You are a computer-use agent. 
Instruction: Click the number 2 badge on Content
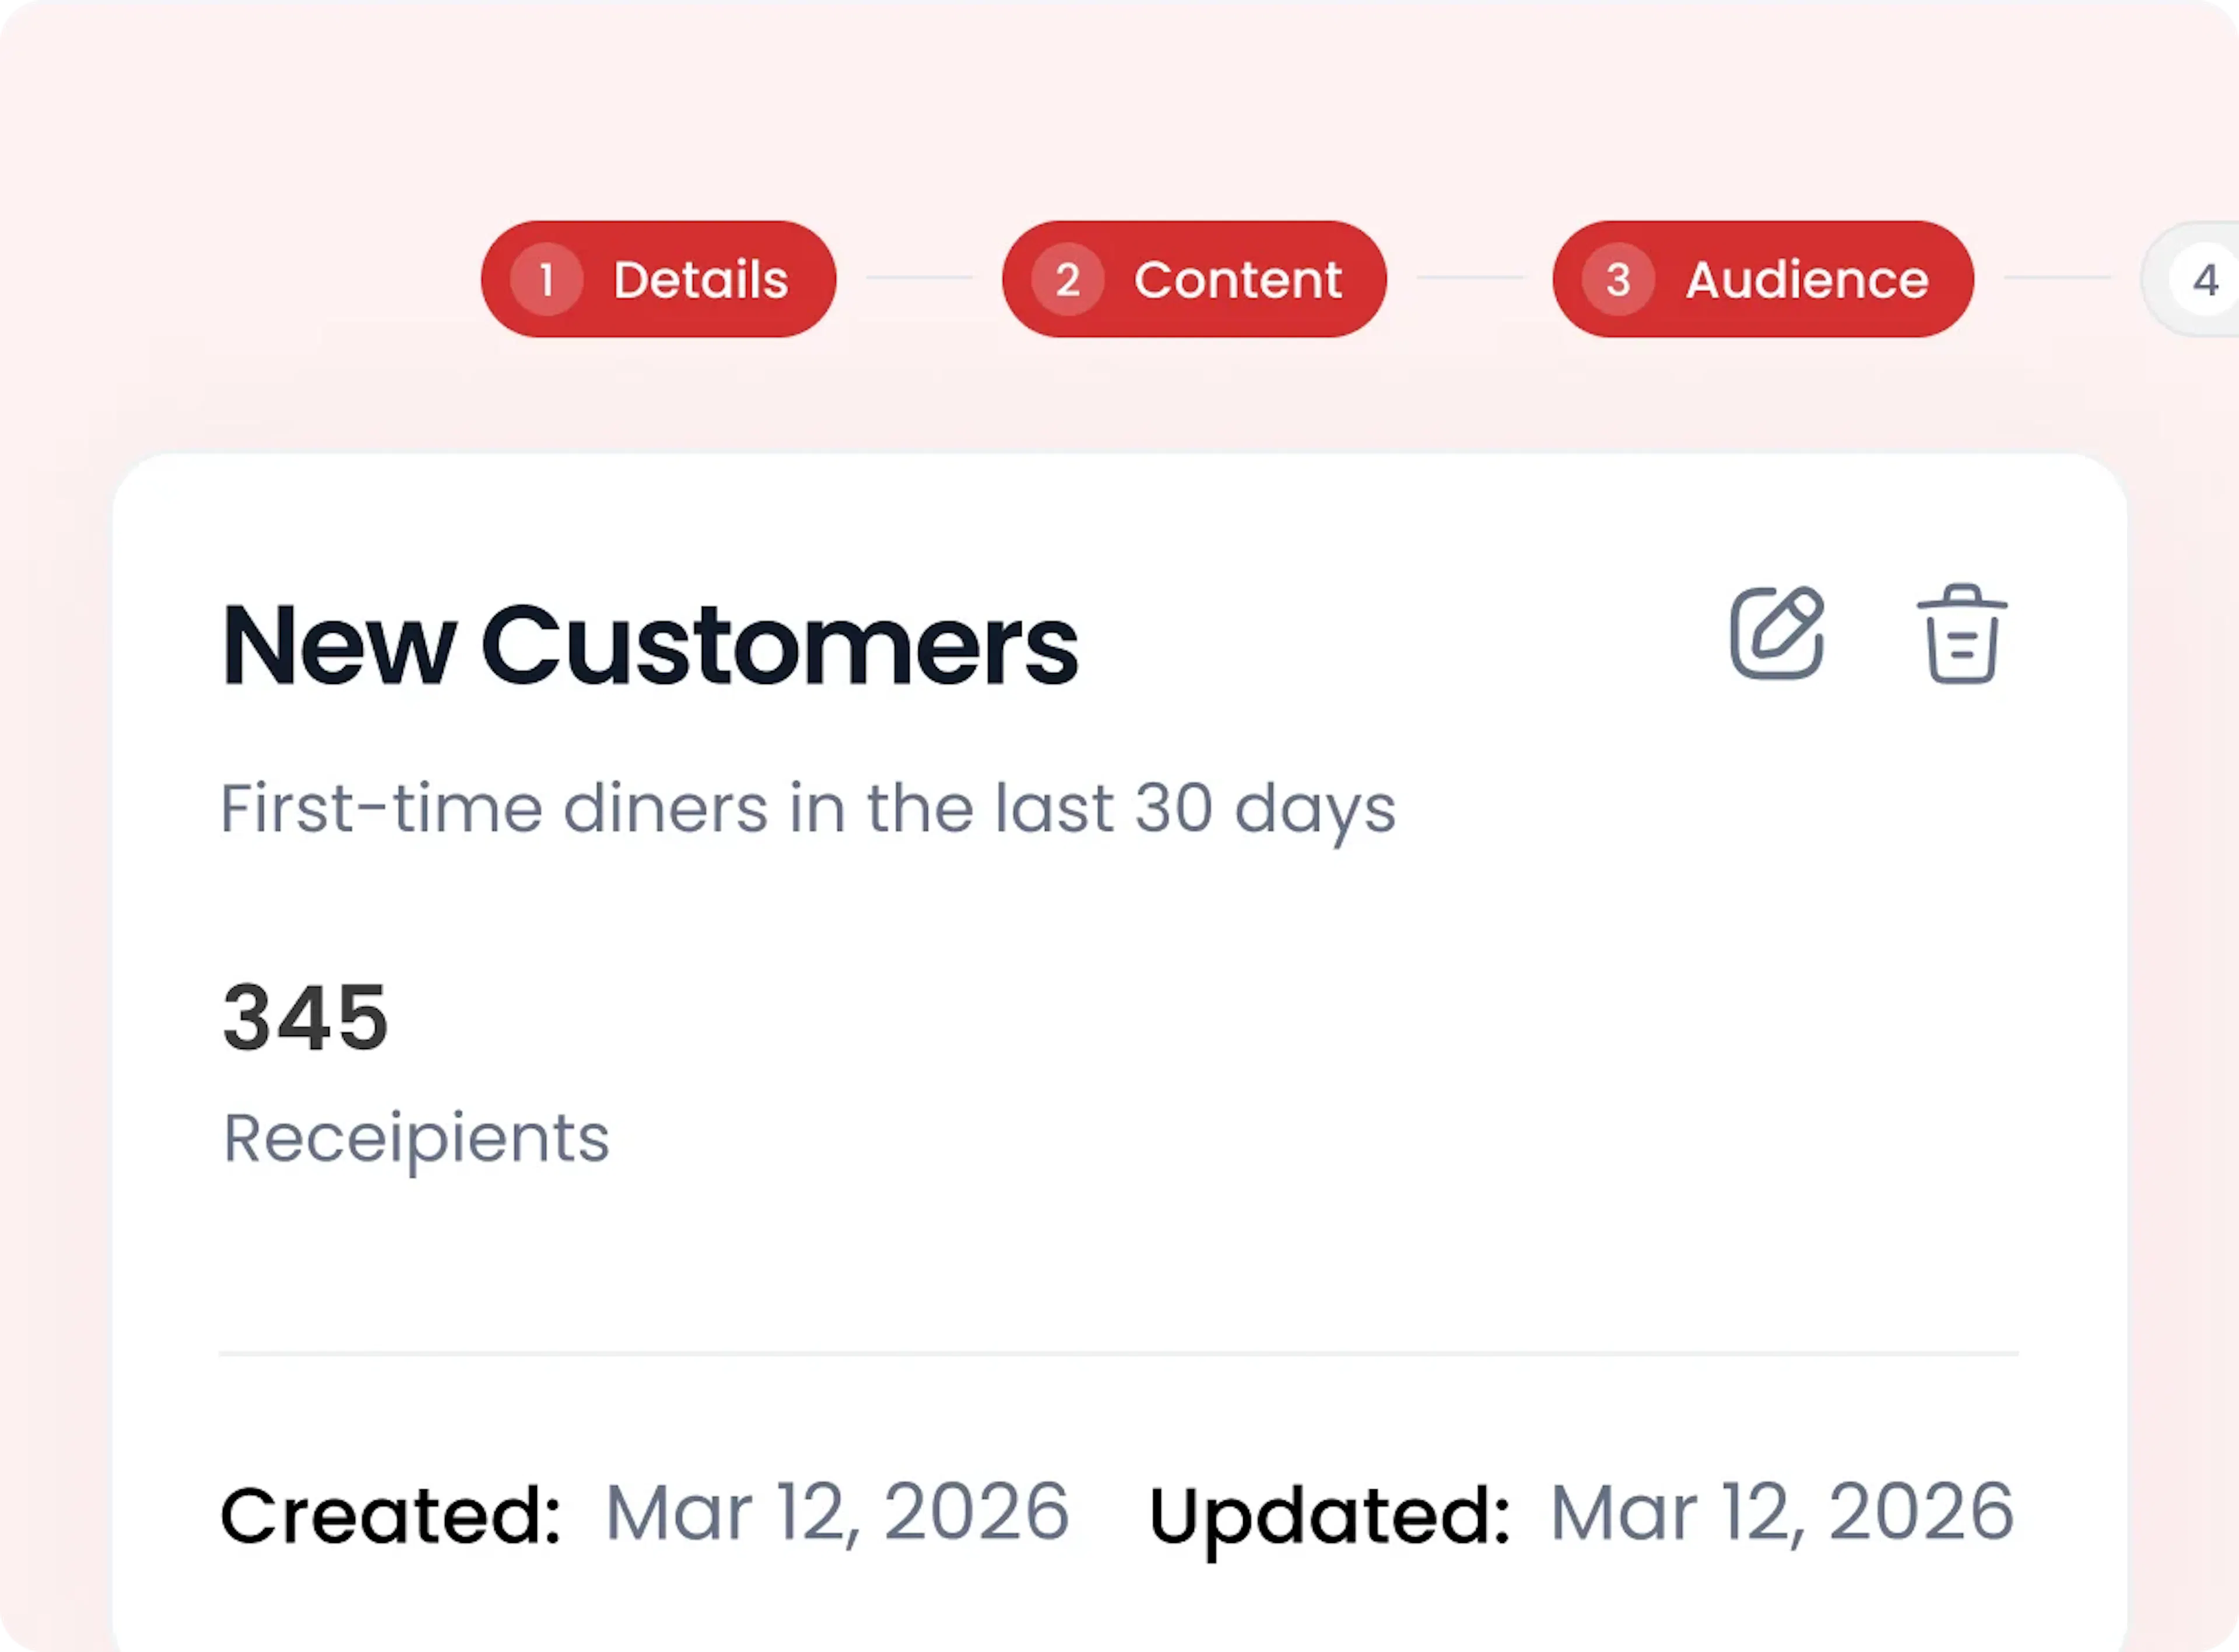[x=1067, y=279]
